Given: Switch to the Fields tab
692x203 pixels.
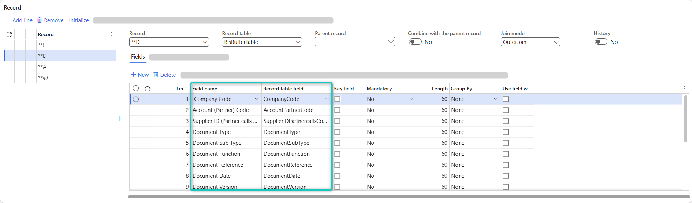Looking at the screenshot, I should [x=138, y=57].
